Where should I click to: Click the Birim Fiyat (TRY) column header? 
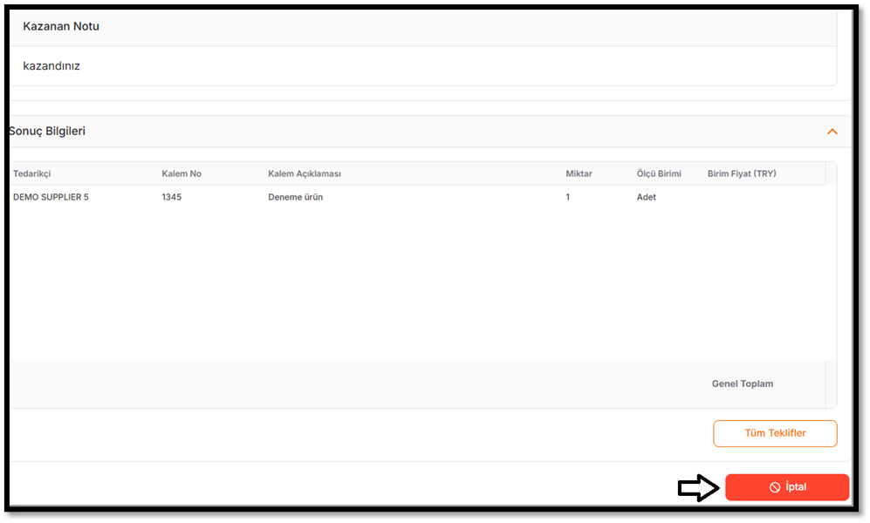(x=742, y=173)
